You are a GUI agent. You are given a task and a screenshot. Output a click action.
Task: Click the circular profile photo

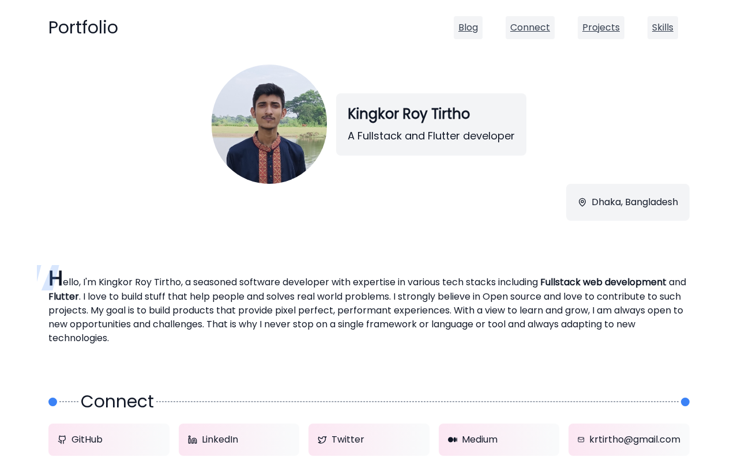tap(269, 124)
